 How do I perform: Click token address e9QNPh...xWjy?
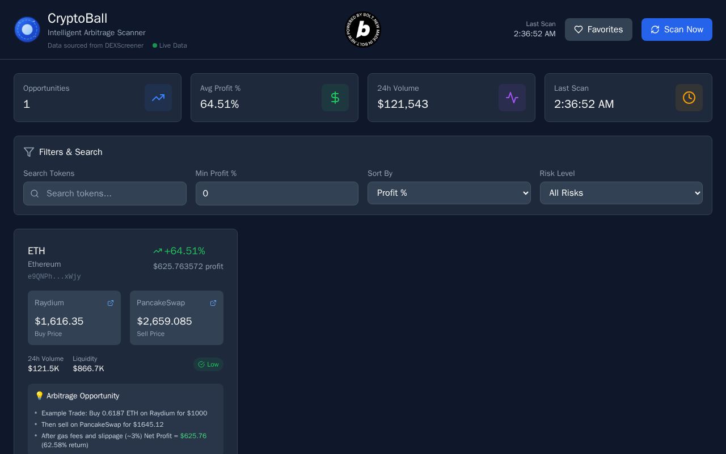54,276
